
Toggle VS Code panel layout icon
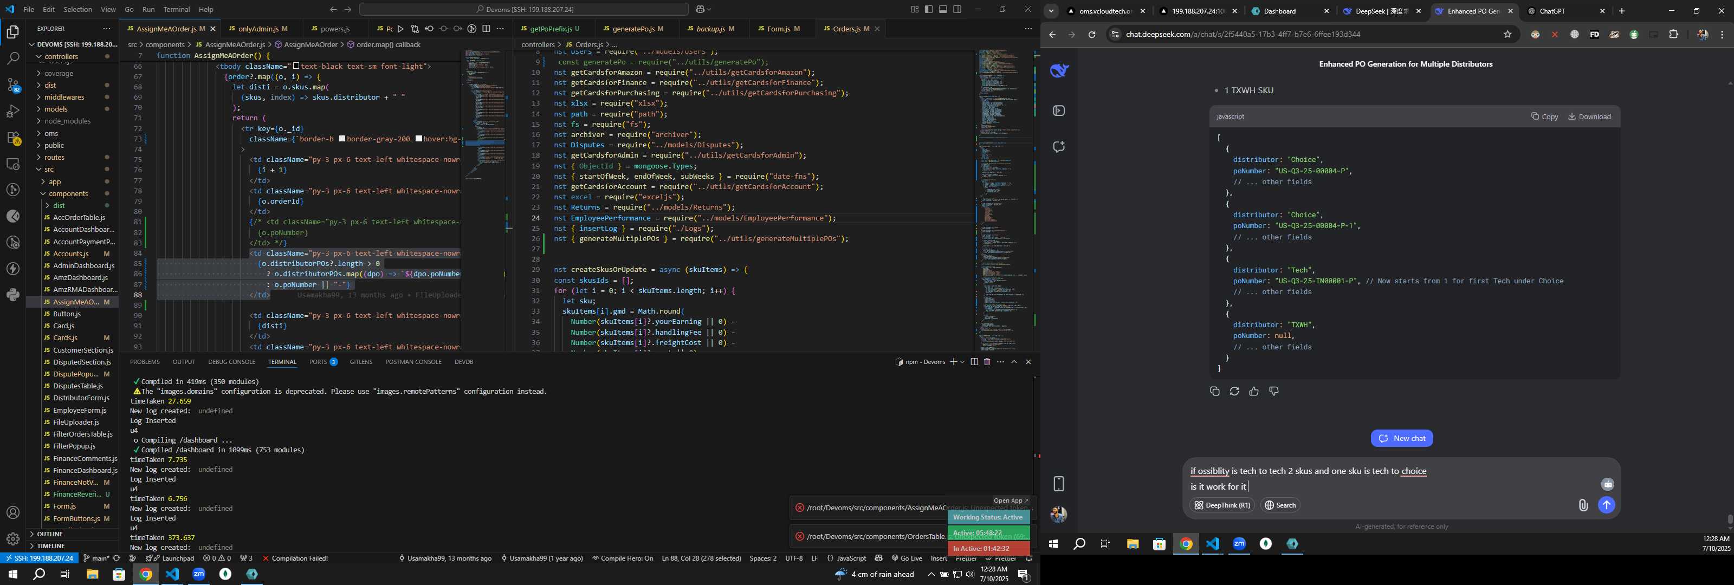[943, 9]
